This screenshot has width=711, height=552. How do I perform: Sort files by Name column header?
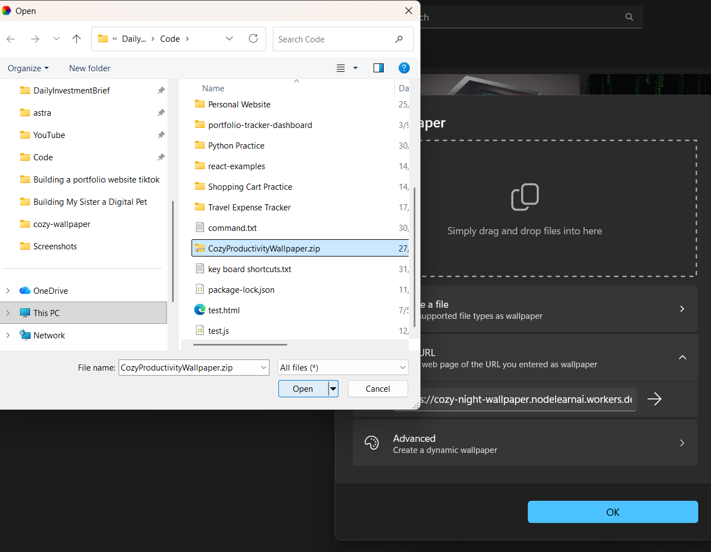coord(213,88)
